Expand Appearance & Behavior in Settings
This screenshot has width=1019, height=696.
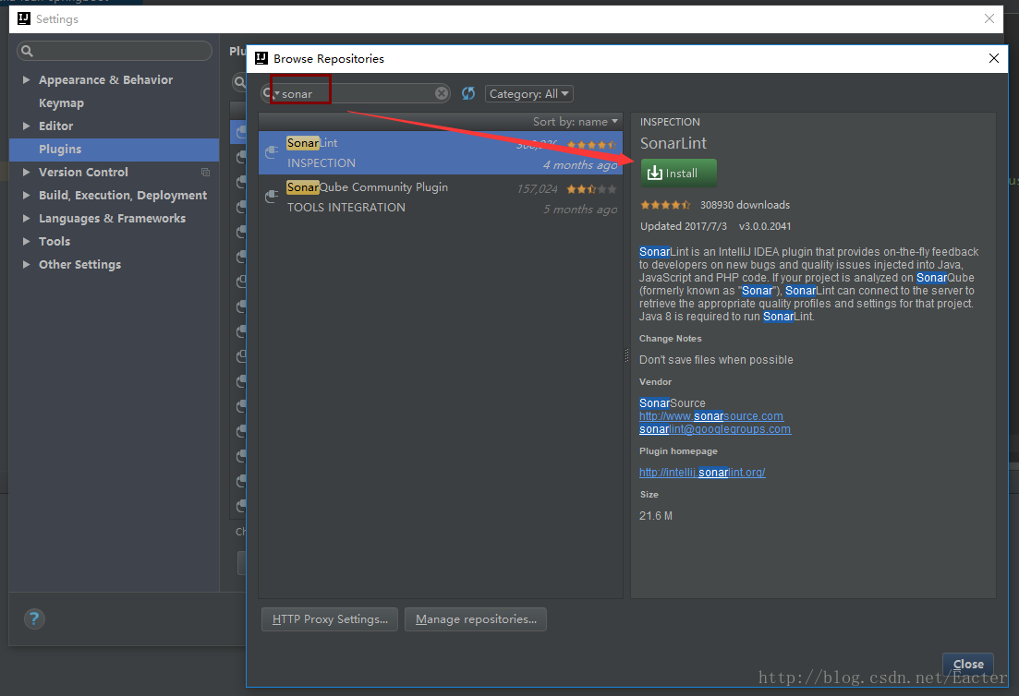click(26, 80)
